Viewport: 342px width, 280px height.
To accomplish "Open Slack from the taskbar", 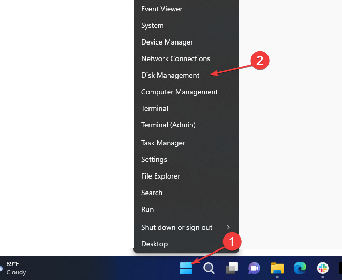I will pyautogui.click(x=323, y=268).
